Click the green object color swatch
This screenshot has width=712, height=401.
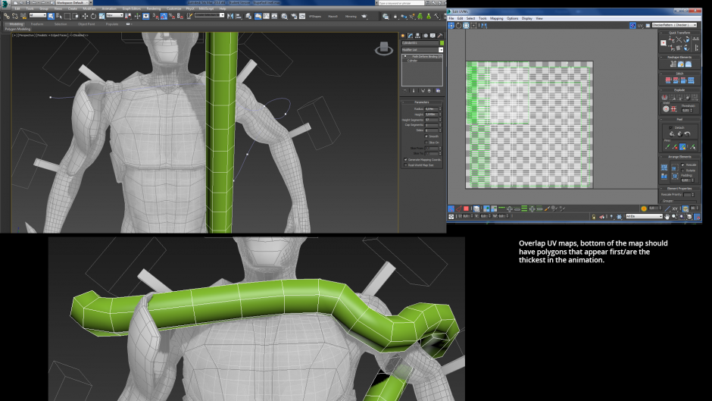(442, 42)
